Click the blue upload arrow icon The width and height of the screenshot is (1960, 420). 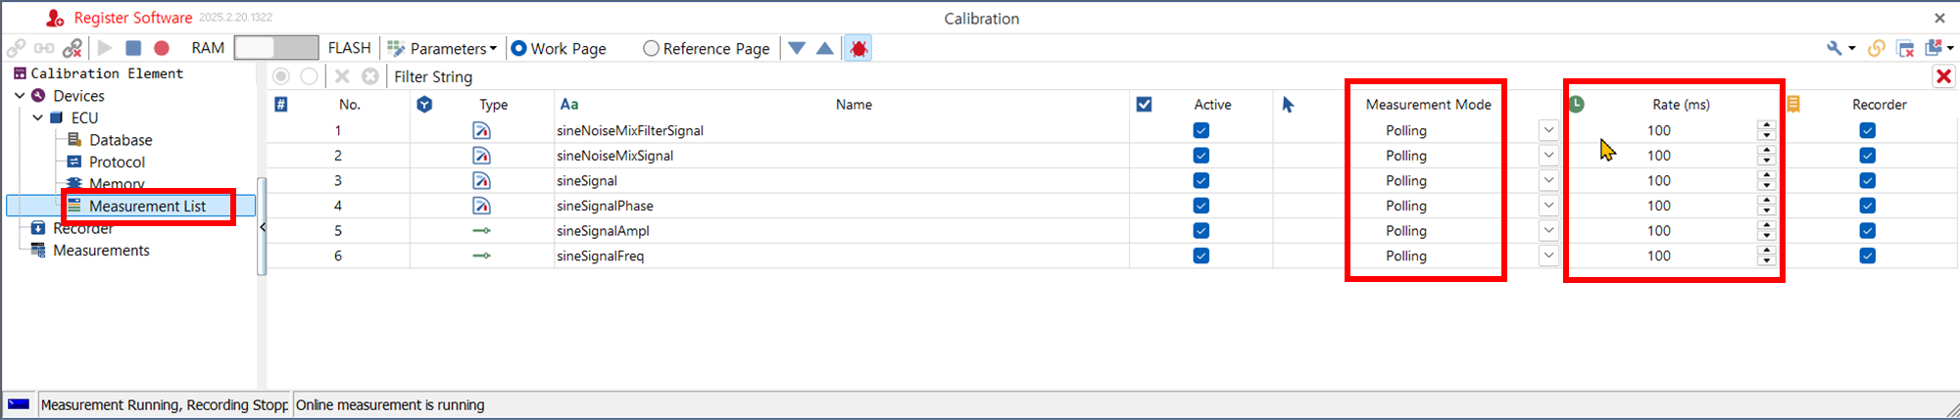825,48
